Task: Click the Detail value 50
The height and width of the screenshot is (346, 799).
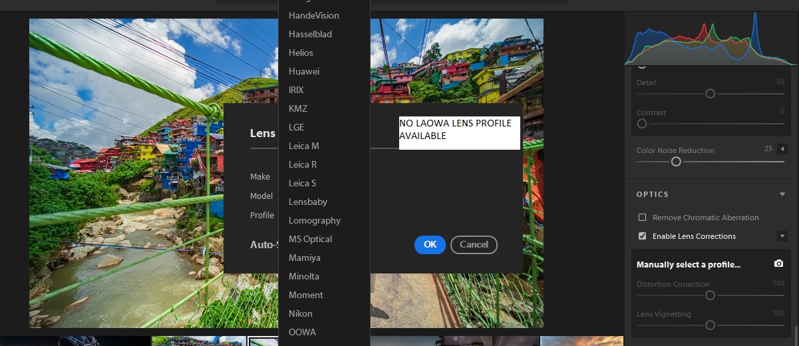Action: click(x=780, y=83)
